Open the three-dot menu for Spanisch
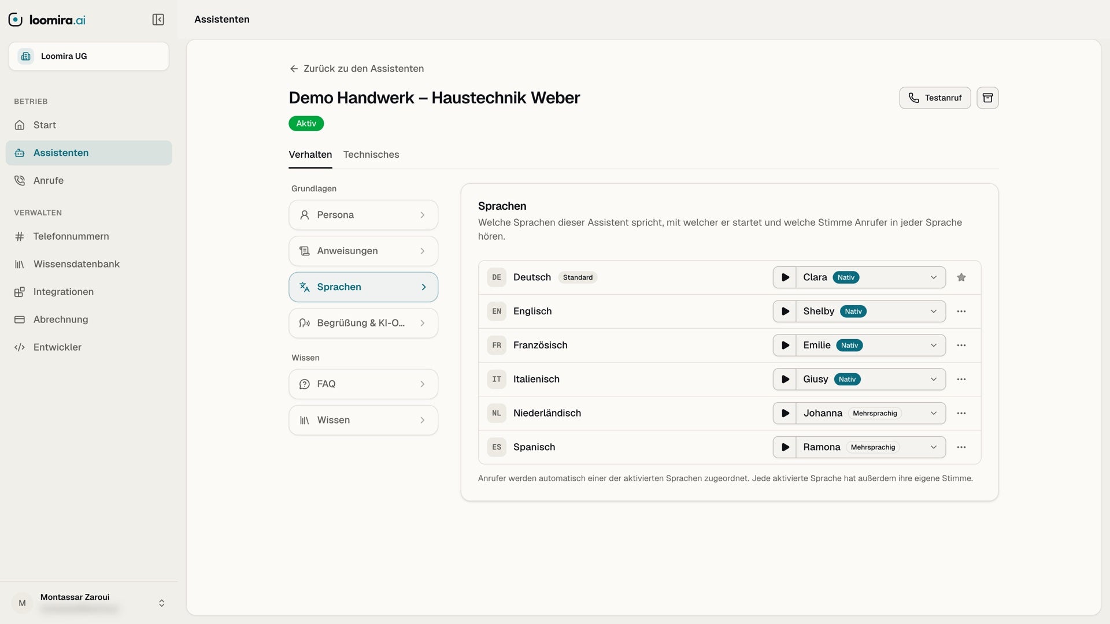Screen dimensions: 1110x624 961,447
